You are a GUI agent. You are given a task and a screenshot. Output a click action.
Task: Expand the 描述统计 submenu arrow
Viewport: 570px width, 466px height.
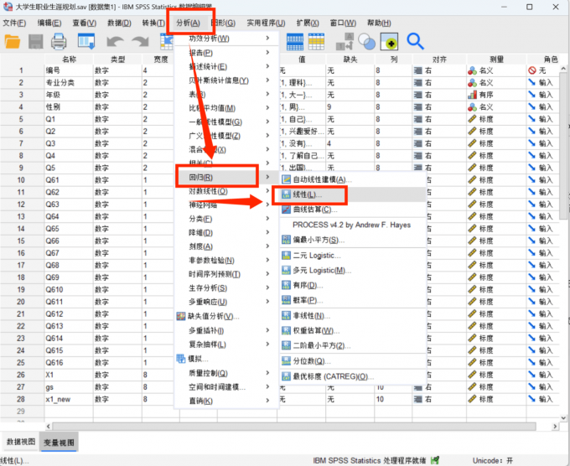click(x=267, y=66)
